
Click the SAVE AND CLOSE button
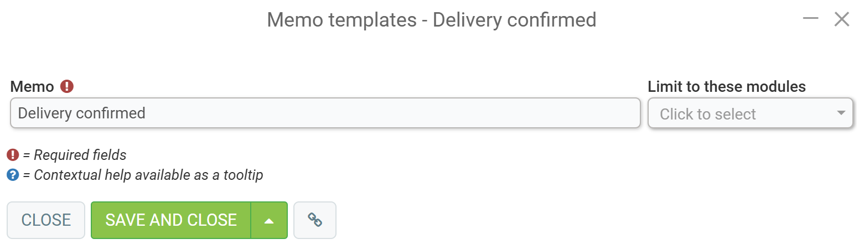171,220
